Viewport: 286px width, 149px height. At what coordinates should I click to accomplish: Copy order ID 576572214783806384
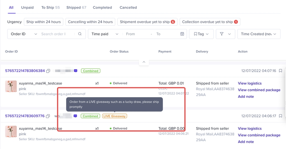point(48,71)
